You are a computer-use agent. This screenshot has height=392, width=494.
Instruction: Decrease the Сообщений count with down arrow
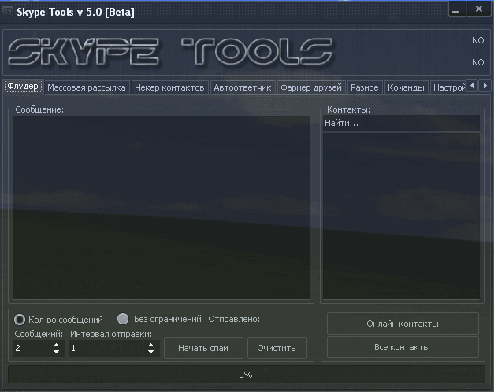57,351
